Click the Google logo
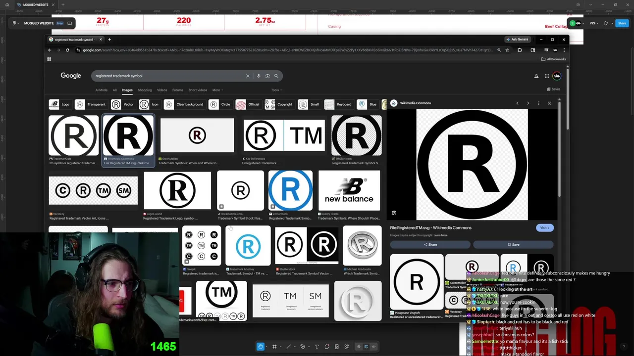634x356 pixels. [x=71, y=76]
